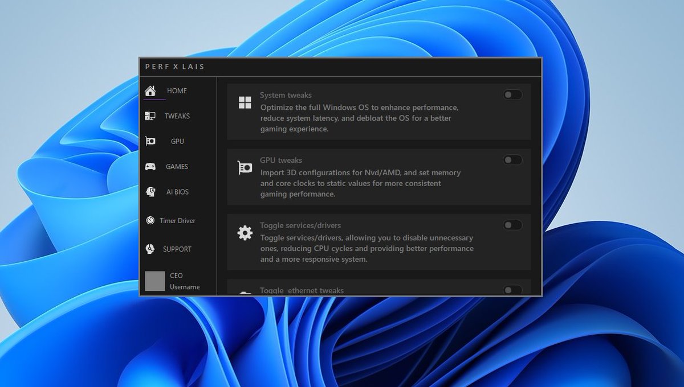
Task: Click the clock icon next to Timer Driver
Action: (150, 220)
